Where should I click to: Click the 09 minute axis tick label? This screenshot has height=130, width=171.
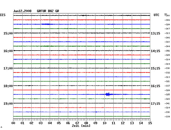tap(95, 123)
